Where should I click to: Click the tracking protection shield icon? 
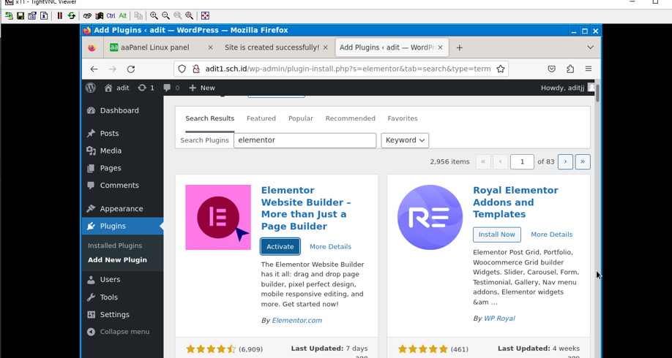pyautogui.click(x=182, y=69)
